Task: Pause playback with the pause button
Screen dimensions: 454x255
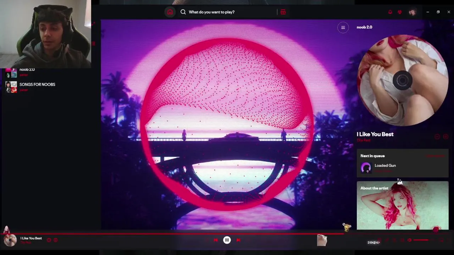Action: [x=227, y=240]
